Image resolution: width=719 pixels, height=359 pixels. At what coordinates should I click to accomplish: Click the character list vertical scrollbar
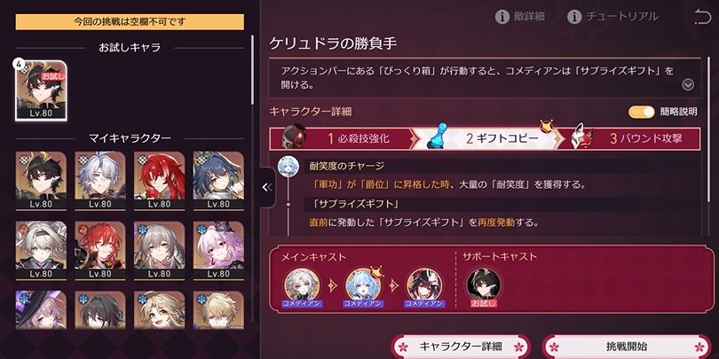[x=252, y=71]
